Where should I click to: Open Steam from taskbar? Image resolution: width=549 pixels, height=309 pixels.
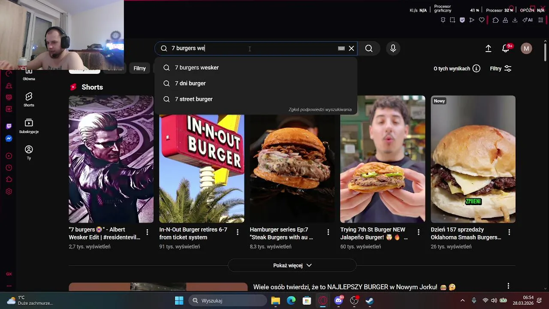coord(369,300)
